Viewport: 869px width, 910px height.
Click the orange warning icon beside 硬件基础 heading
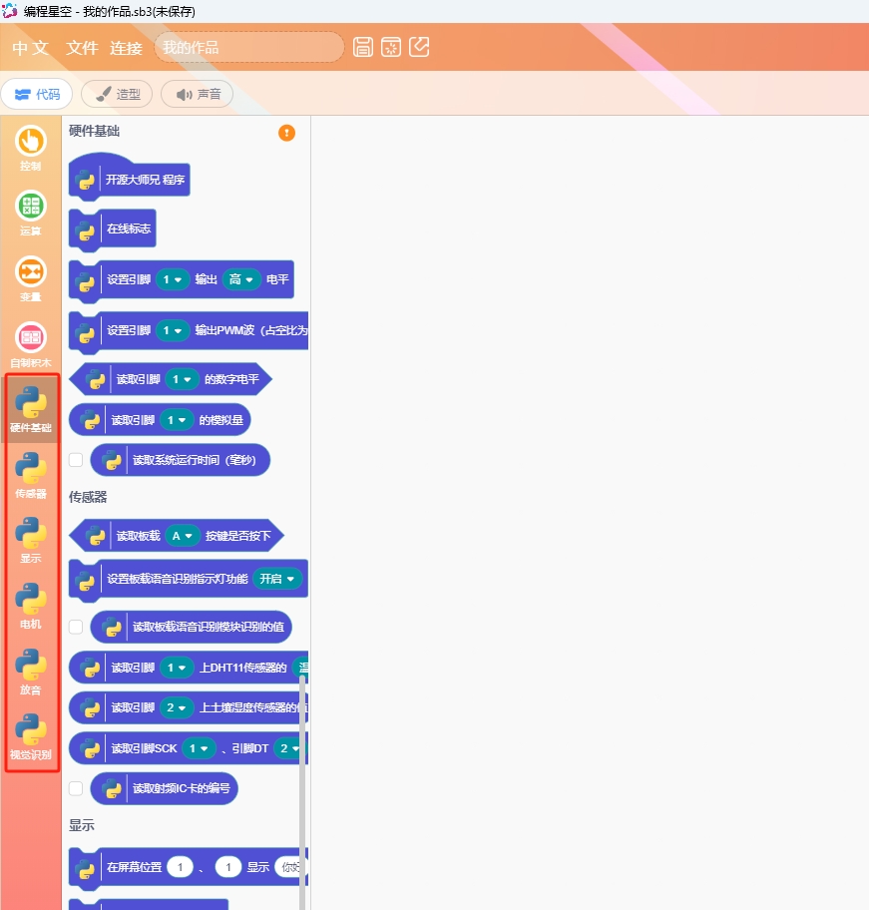point(286,133)
